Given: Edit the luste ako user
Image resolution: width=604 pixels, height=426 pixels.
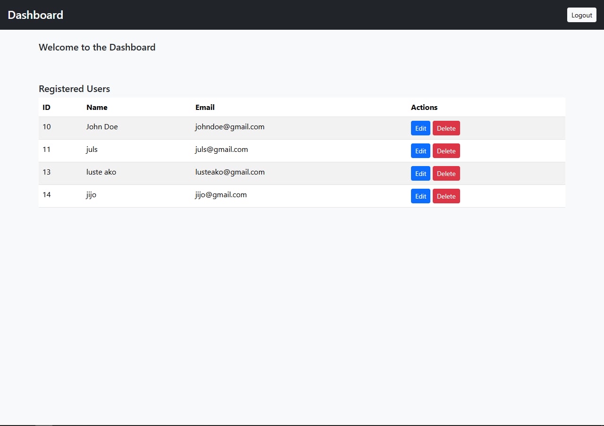Looking at the screenshot, I should coord(420,174).
